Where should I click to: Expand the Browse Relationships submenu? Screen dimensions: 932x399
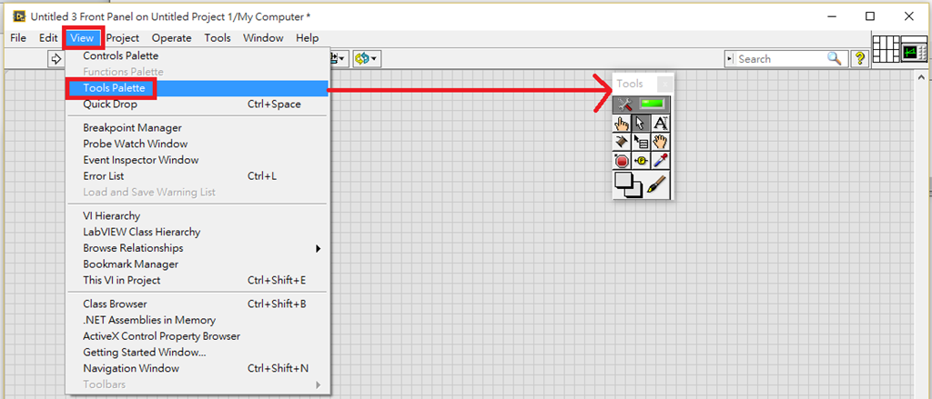pos(197,248)
